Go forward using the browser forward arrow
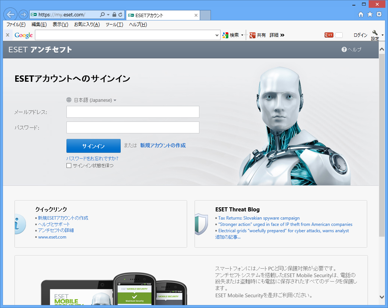 [x=23, y=14]
